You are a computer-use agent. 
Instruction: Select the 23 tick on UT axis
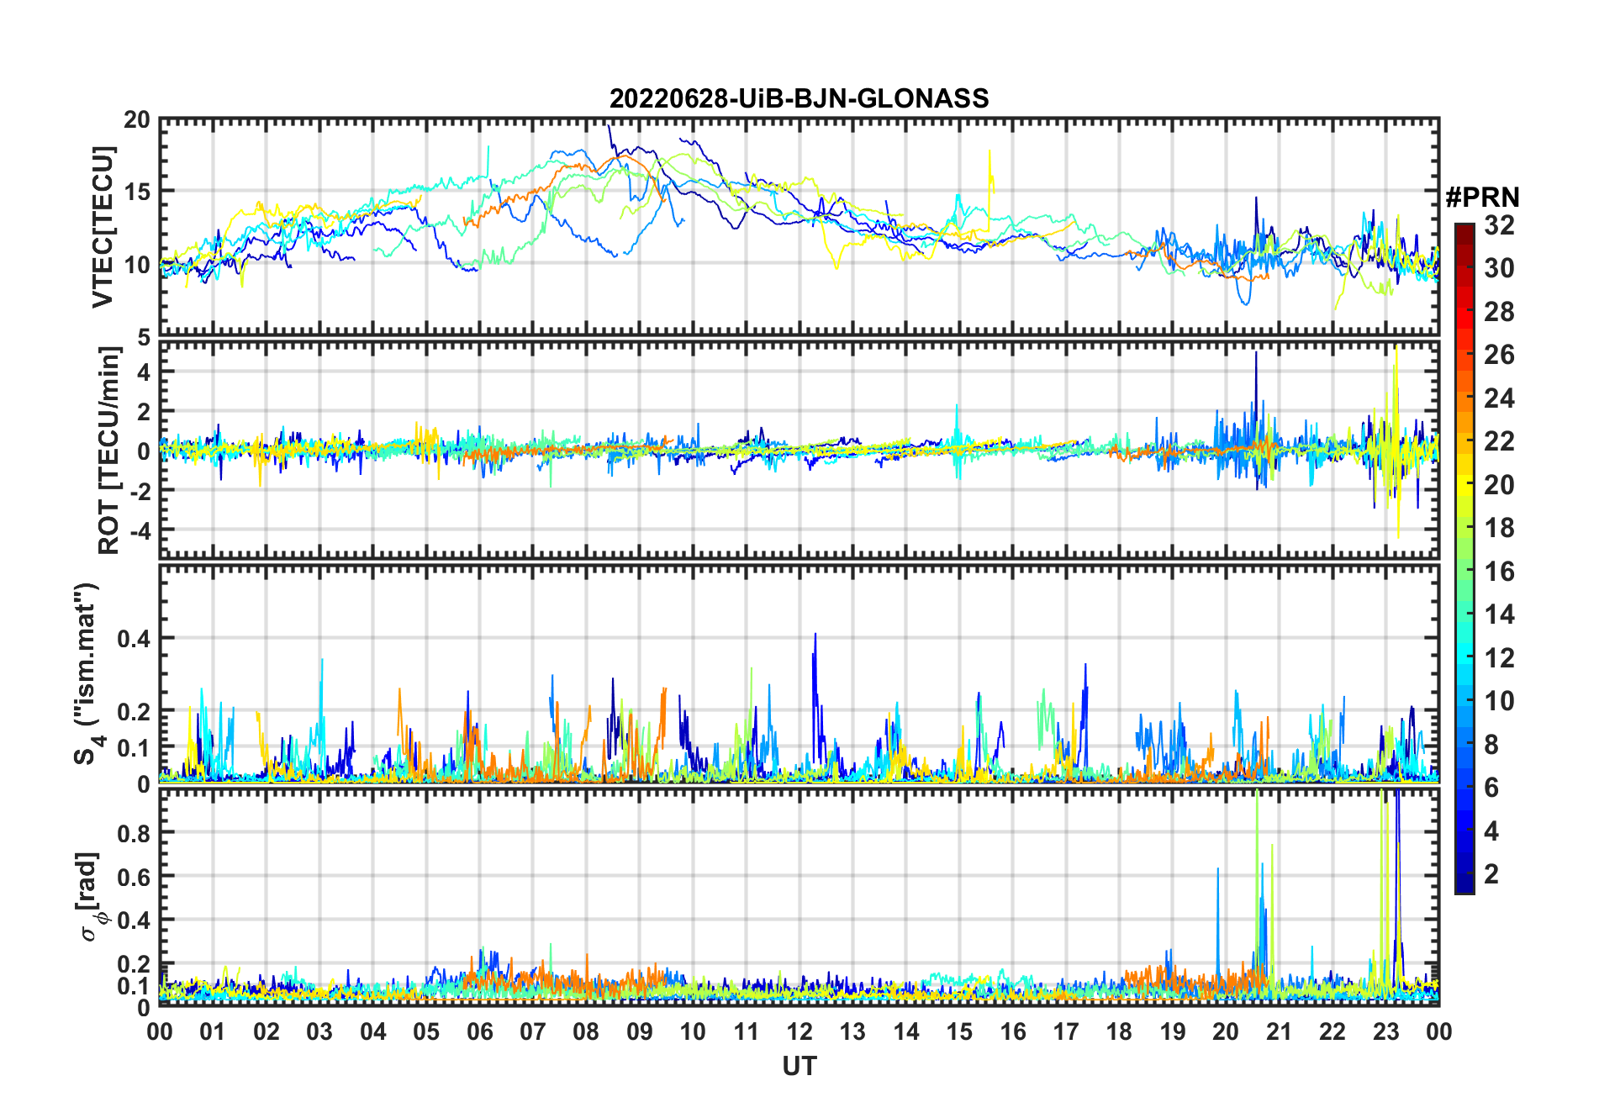1385,1031
